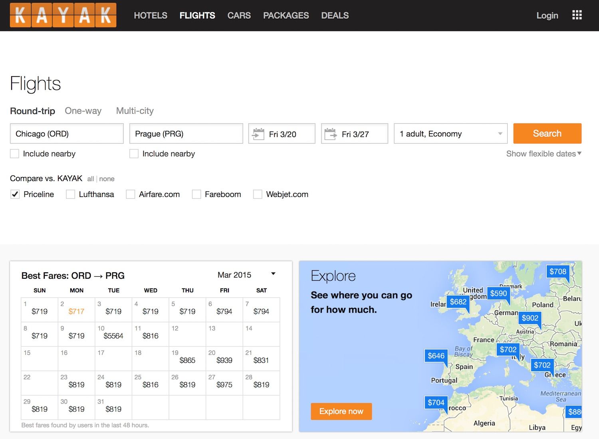Click the departure date calendar icon
This screenshot has width=599, height=439.
click(258, 134)
